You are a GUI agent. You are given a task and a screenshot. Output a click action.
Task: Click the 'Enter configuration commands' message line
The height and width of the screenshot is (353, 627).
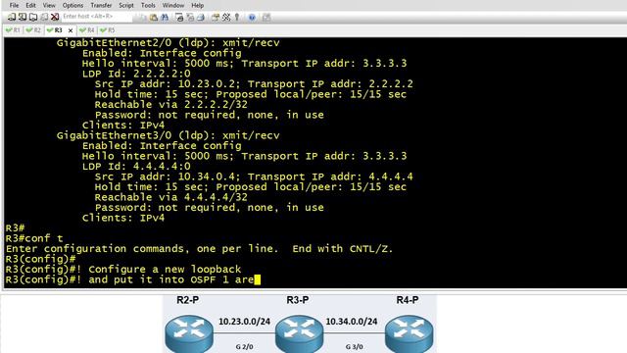point(200,248)
